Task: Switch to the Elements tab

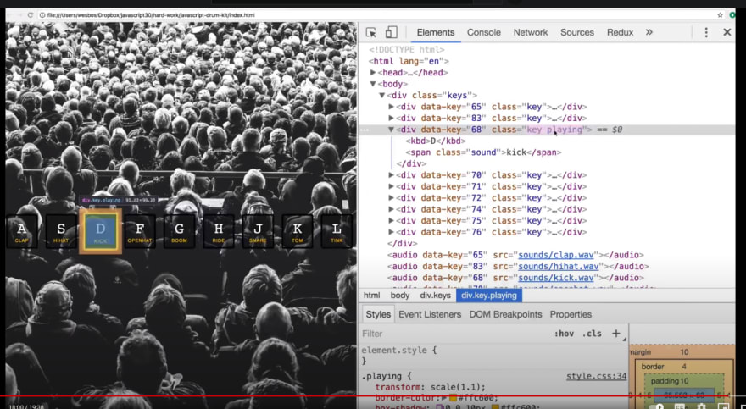Action: tap(436, 32)
